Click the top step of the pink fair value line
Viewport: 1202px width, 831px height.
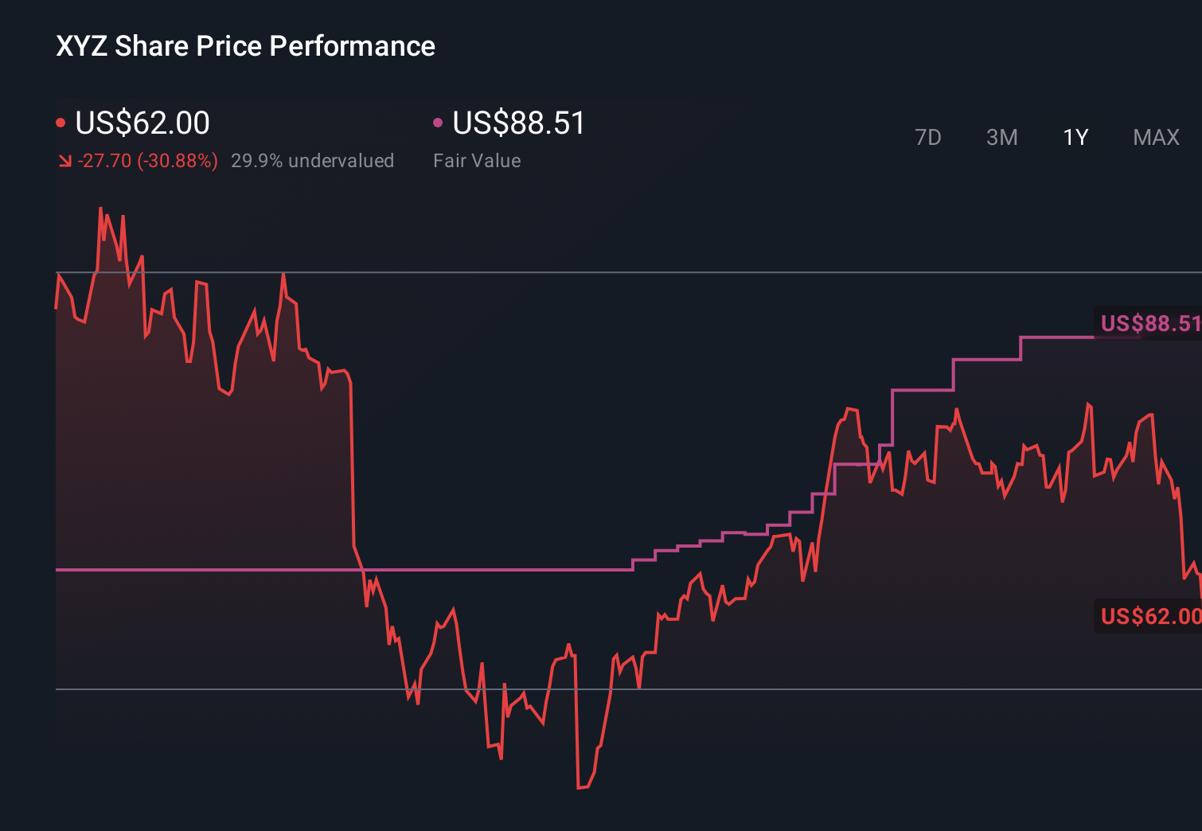pos(1057,337)
